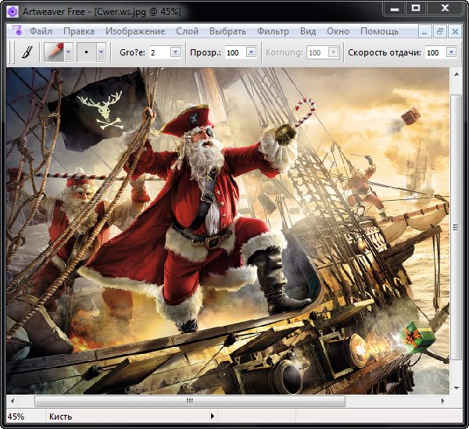Screen dimensions: 469x429
Task: Click the toolbar drag grip handle
Action: click(12, 52)
